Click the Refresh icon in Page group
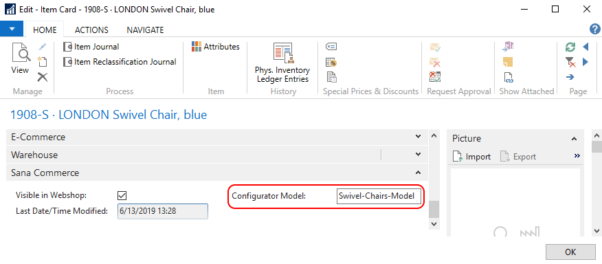 point(570,47)
